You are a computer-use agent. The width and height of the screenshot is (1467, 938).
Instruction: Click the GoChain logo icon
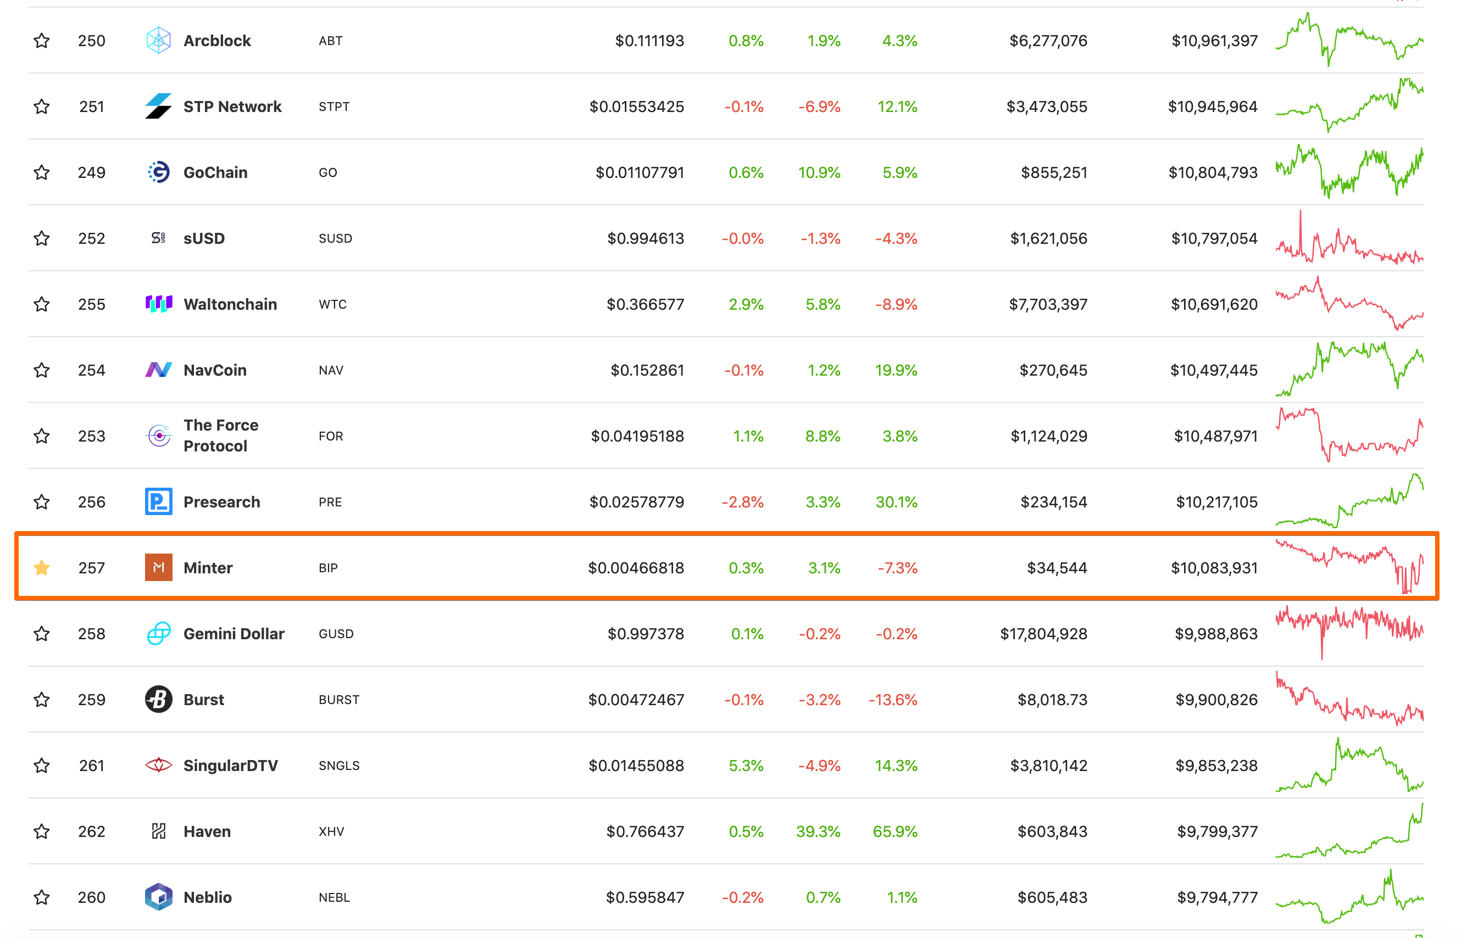pos(158,172)
